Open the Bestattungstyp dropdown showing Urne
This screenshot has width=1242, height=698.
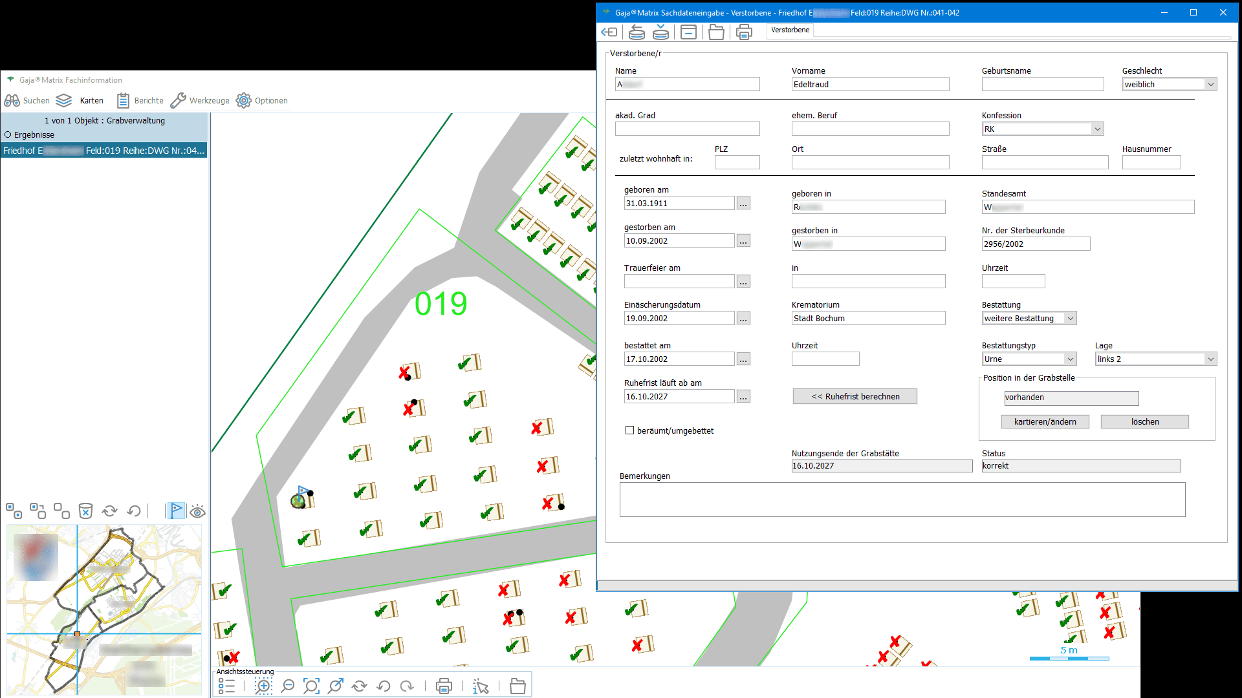(x=1070, y=359)
